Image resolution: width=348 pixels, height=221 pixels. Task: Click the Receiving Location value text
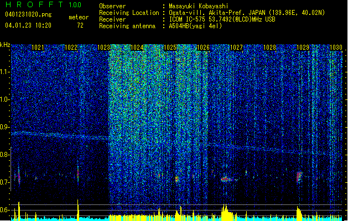[247, 13]
